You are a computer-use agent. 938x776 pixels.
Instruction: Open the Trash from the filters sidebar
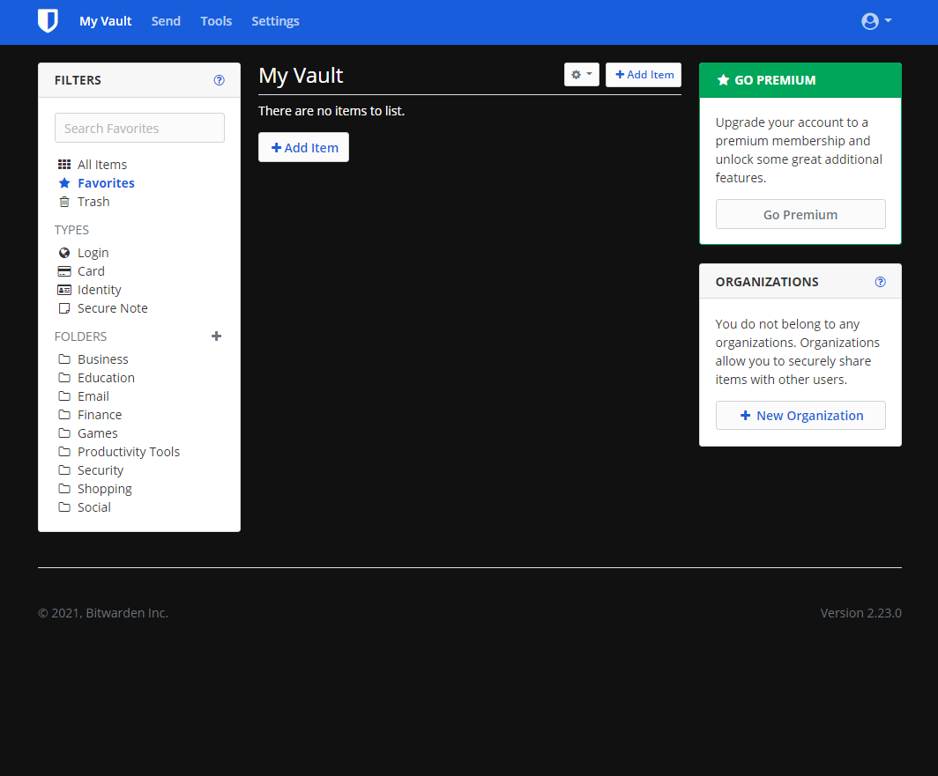93,201
